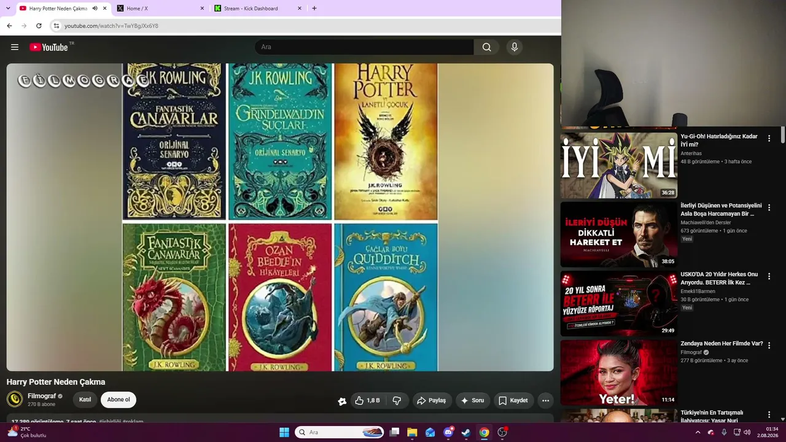This screenshot has width=786, height=442.
Task: Open File Explorer from the taskbar
Action: (412, 432)
